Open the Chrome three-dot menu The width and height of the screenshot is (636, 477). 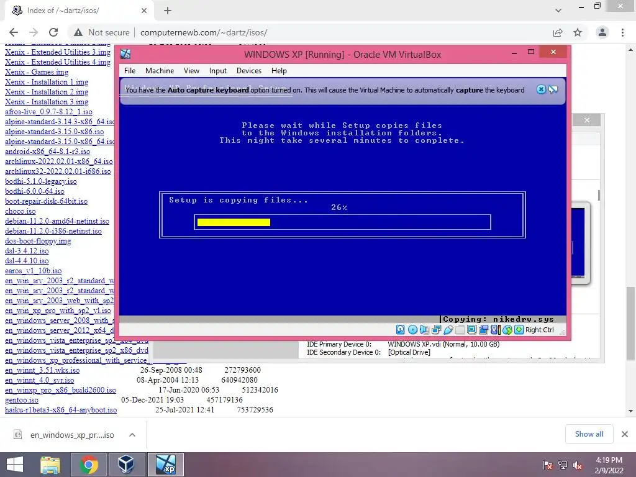click(x=622, y=32)
